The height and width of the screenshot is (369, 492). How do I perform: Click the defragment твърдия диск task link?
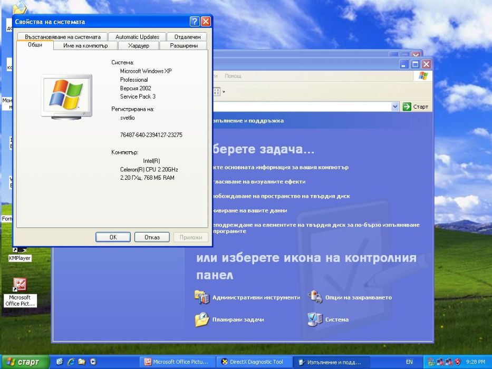click(x=316, y=228)
